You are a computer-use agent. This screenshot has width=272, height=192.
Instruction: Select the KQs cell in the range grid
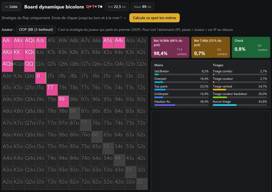(30, 54)
